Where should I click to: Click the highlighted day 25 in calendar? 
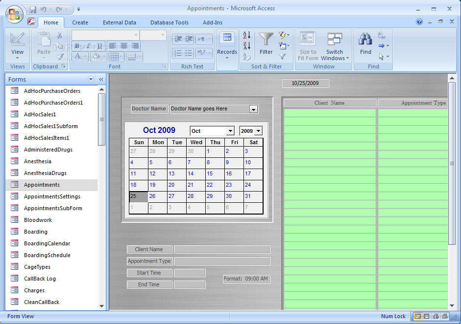click(139, 197)
